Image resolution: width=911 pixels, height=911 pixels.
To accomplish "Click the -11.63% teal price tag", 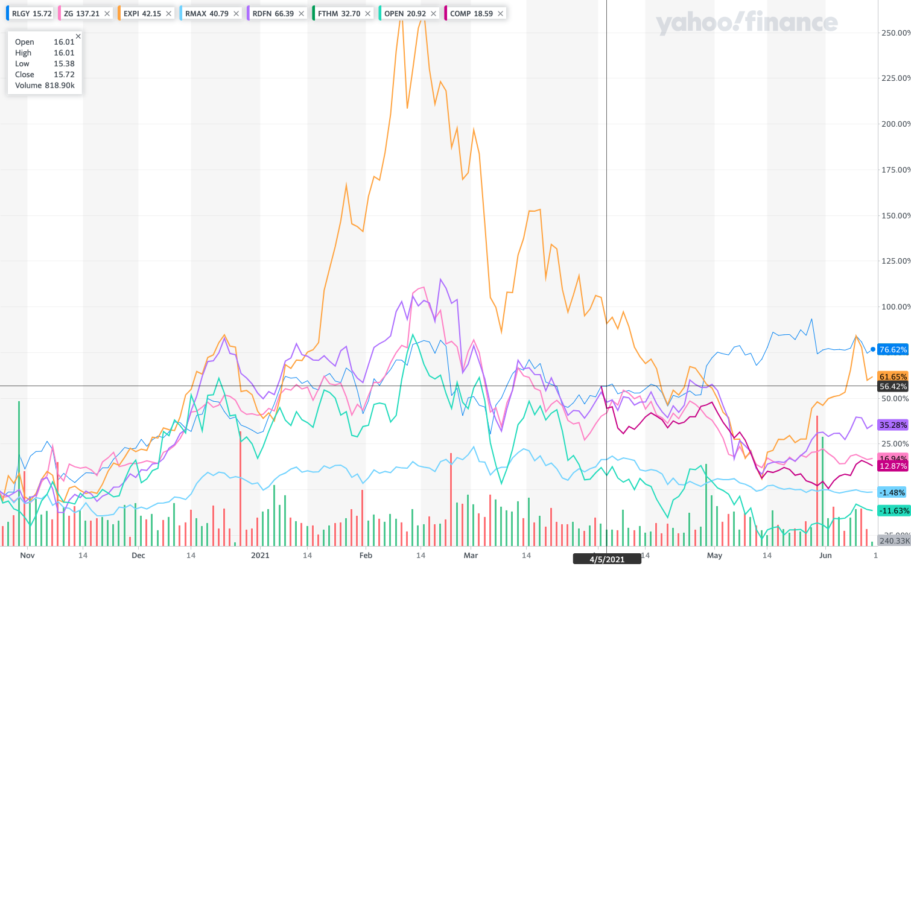I will (894, 510).
